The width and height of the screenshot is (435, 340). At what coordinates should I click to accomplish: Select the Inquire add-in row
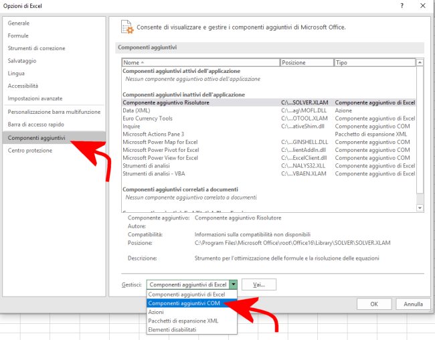pyautogui.click(x=269, y=126)
